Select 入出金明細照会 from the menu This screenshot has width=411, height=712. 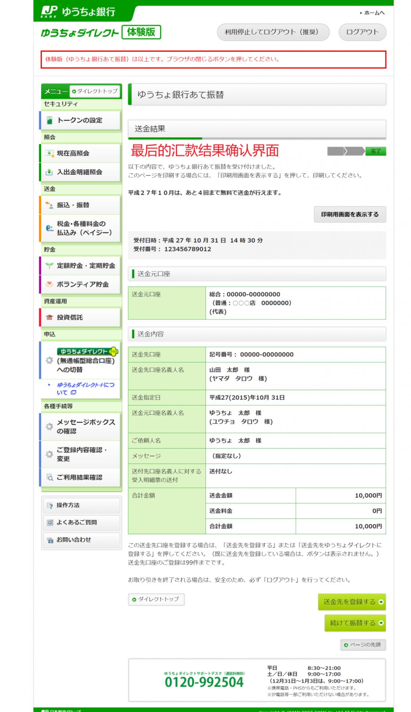point(80,172)
